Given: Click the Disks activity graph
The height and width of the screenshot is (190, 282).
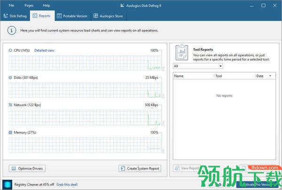Looking at the screenshot, I should pyautogui.click(x=85, y=90).
